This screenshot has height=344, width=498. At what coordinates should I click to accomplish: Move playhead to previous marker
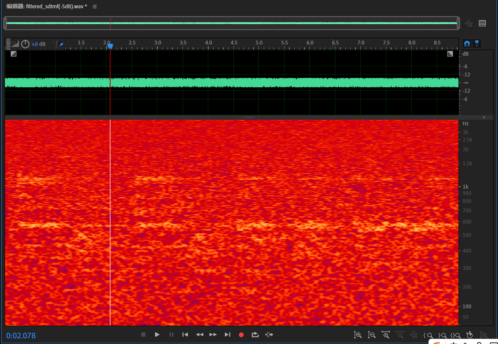(x=185, y=335)
